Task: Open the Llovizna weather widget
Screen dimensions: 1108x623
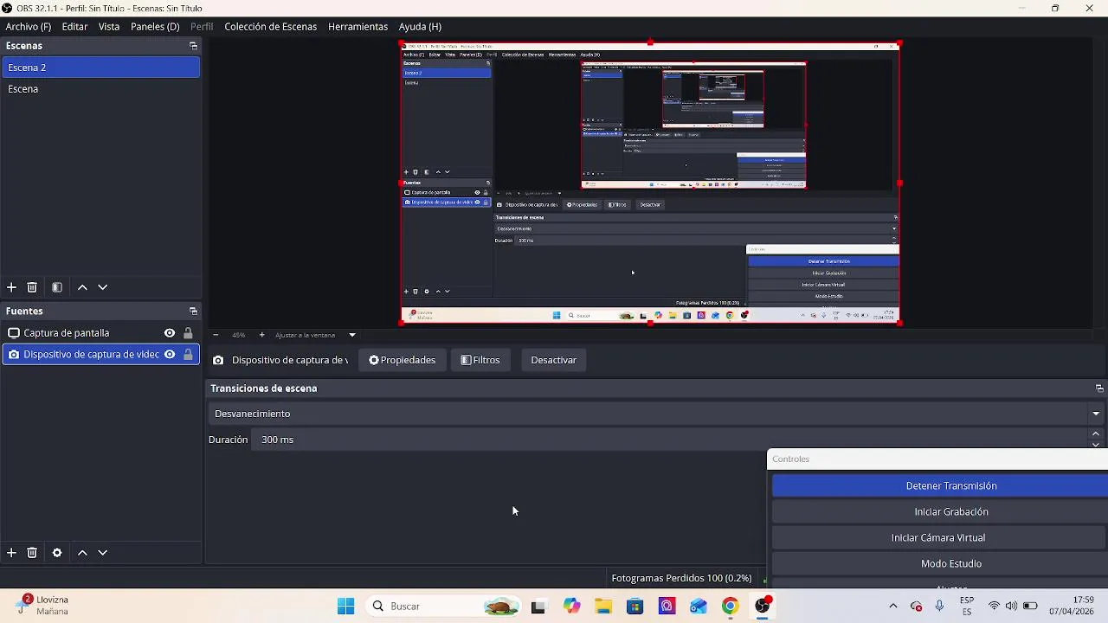Action: (43, 606)
